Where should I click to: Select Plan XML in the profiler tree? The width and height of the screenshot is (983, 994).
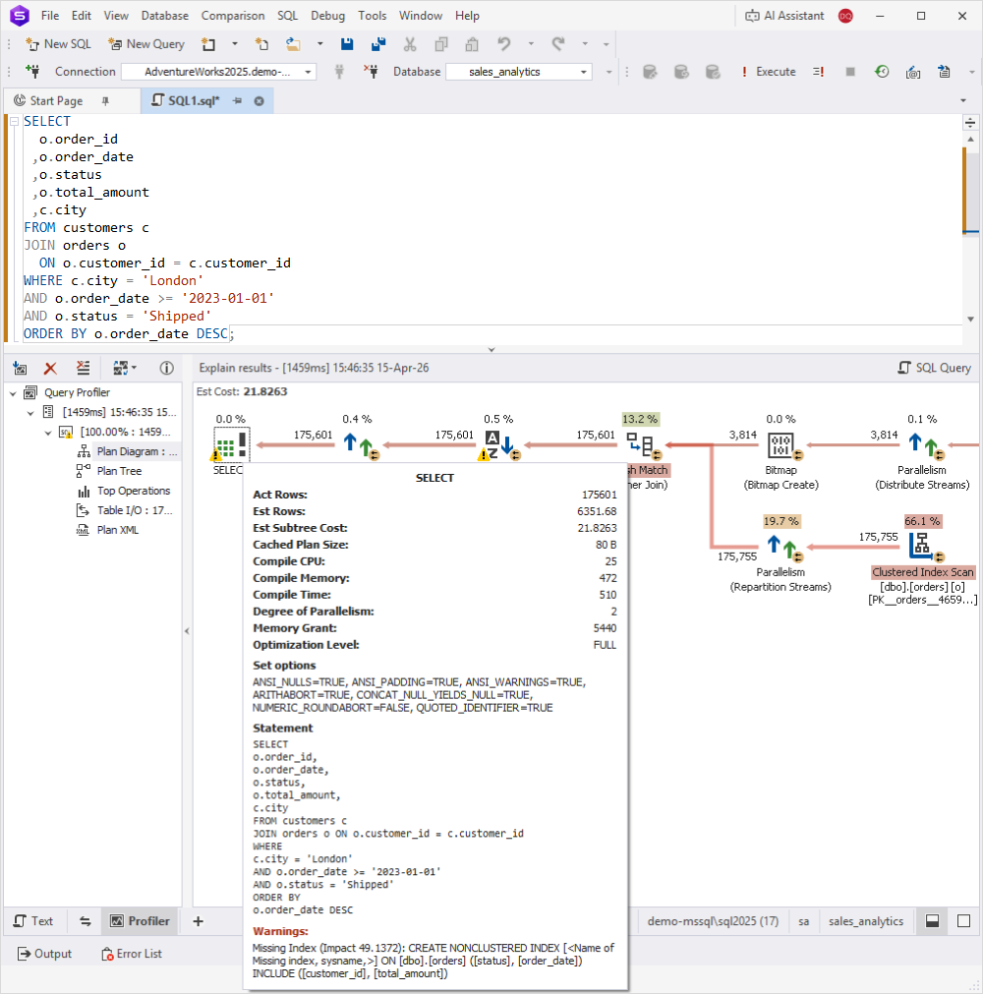108,530
